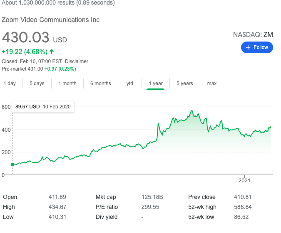The image size is (281, 233).
Task: Click the 89.67 USD tooltip on chart
Action: (x=43, y=107)
